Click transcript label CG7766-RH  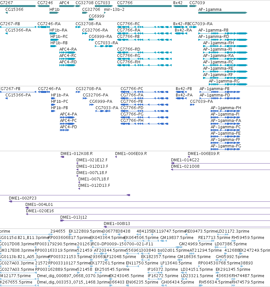pos(129,62)
